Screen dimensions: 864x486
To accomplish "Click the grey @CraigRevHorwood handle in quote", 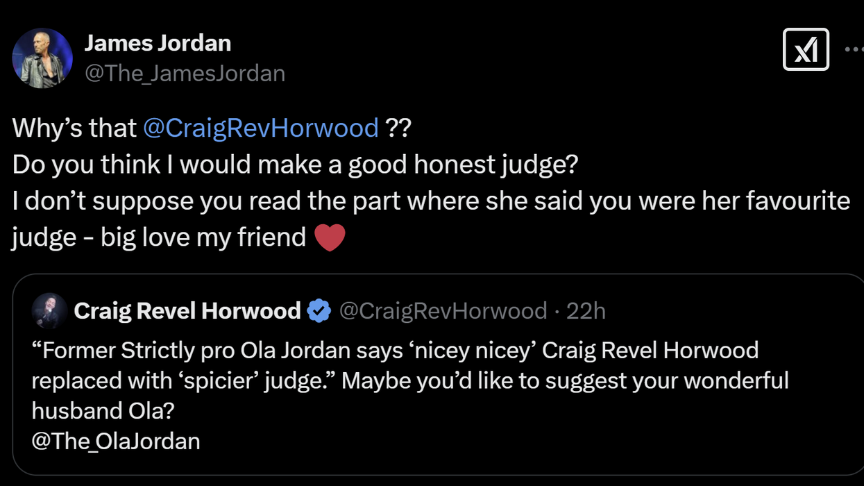I will tap(443, 310).
